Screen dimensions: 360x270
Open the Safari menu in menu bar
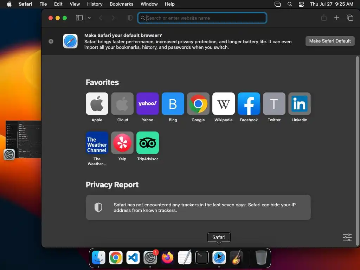tap(25, 4)
